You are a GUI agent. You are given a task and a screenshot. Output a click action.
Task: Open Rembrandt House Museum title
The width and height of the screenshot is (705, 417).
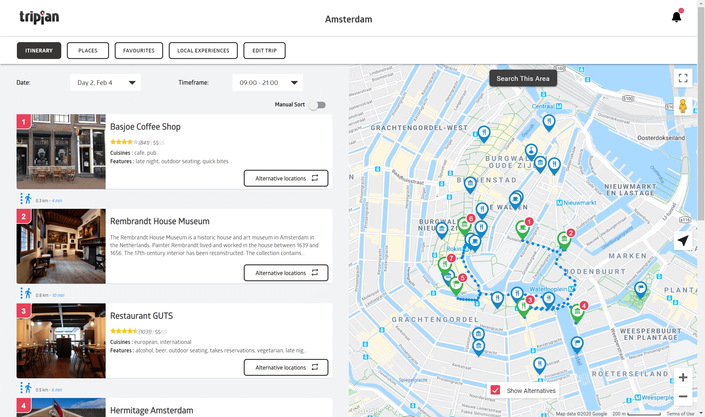(x=160, y=221)
